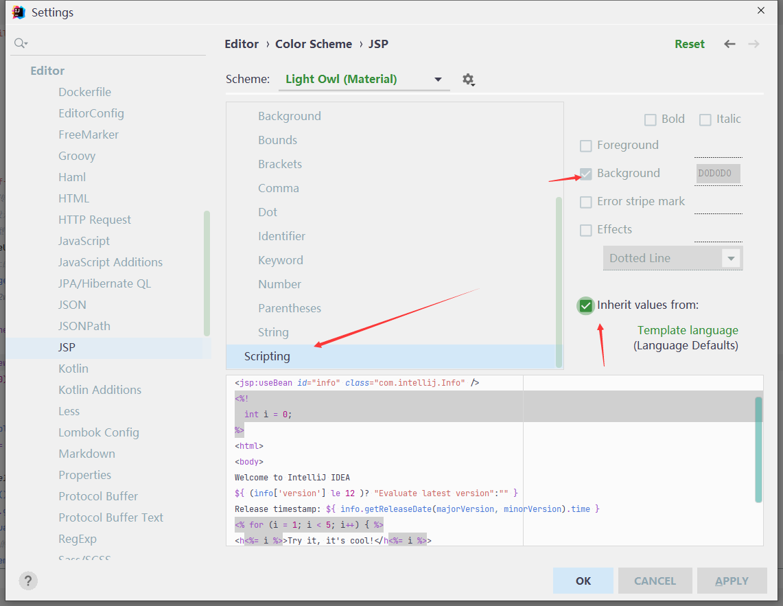Select Kotlin Additions in the tree

click(100, 390)
